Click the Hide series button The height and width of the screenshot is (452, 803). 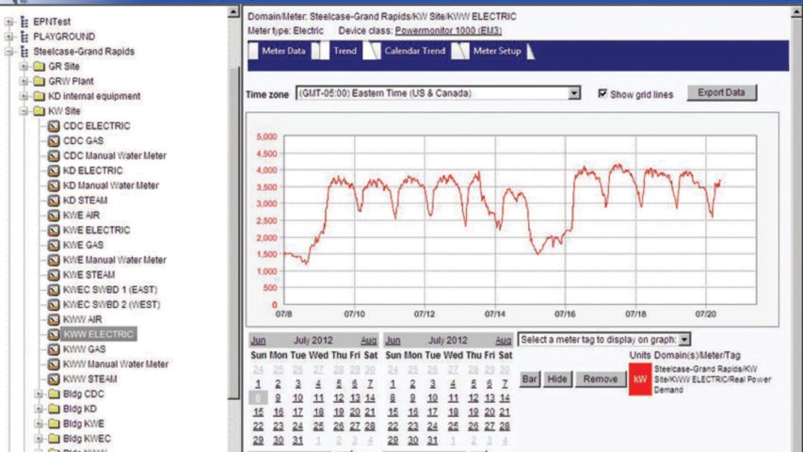[556, 379]
